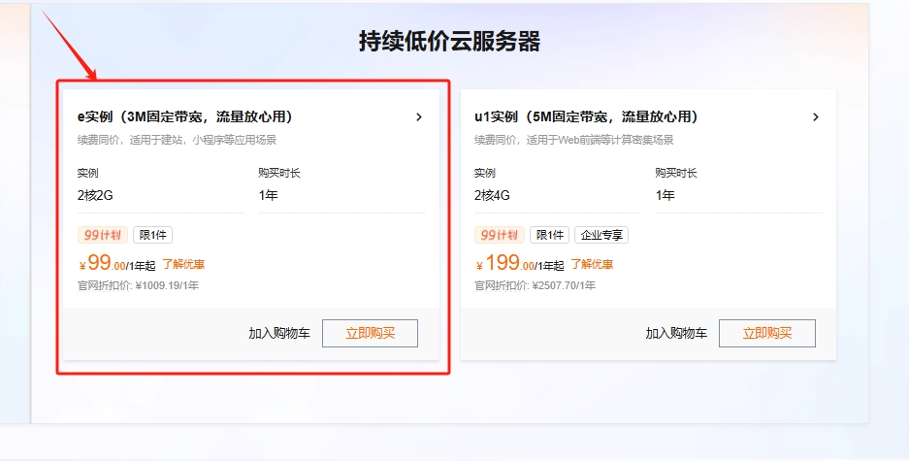Add the e实例 server to cart
The image size is (909, 461).
pos(279,334)
